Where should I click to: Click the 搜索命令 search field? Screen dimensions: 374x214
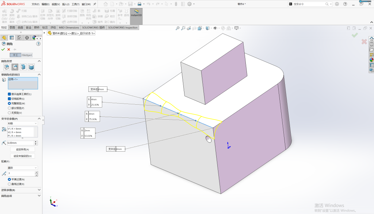[x=309, y=4]
